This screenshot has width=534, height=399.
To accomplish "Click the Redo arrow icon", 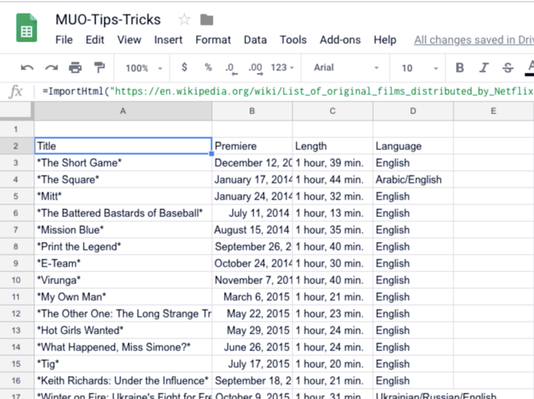I will (x=52, y=68).
